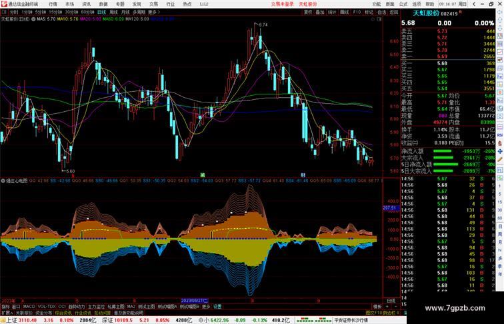Open the 关联报价 tab
The image size is (504, 324).
coord(24,313)
